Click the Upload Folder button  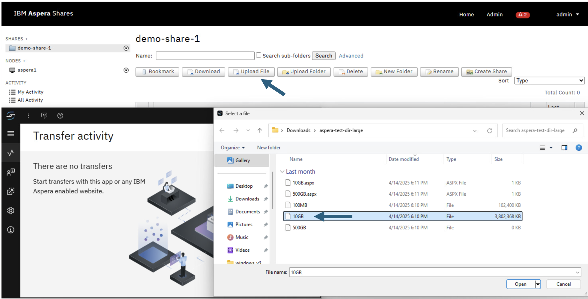[304, 72]
